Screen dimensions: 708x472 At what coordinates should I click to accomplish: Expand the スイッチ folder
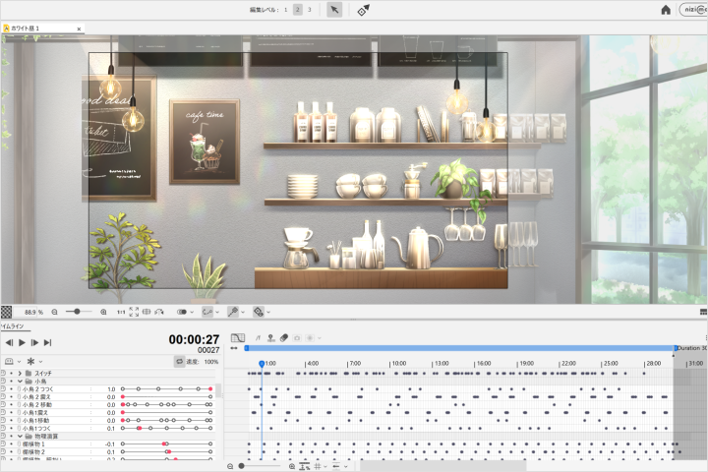[20, 373]
